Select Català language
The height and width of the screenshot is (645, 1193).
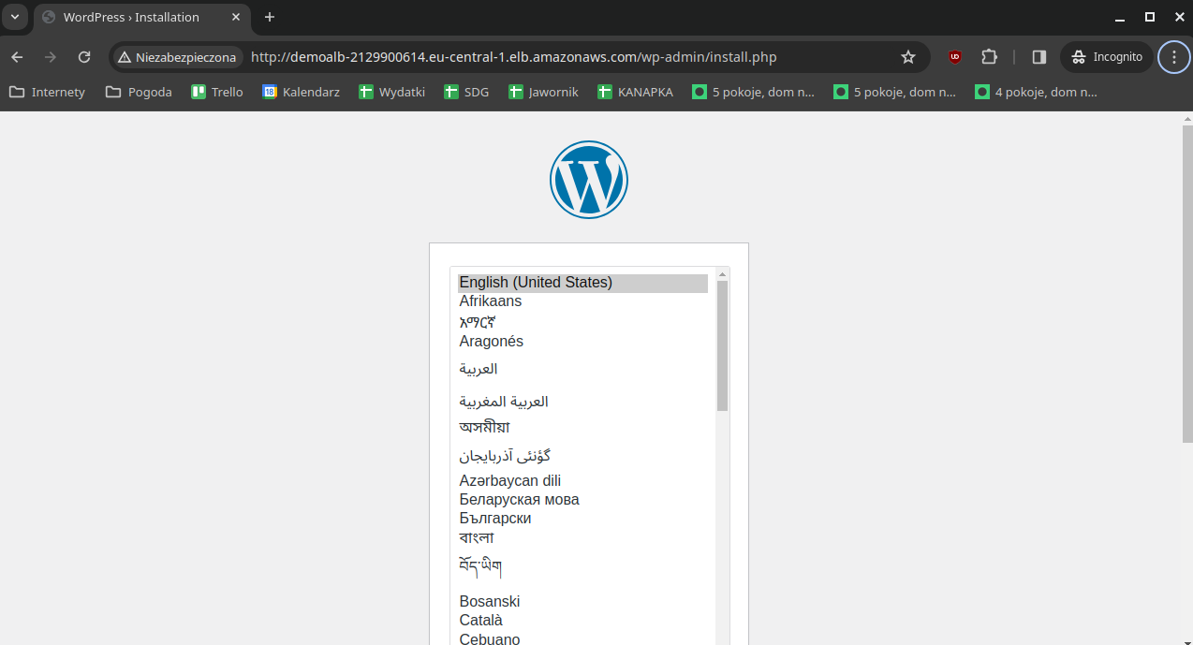click(x=582, y=621)
